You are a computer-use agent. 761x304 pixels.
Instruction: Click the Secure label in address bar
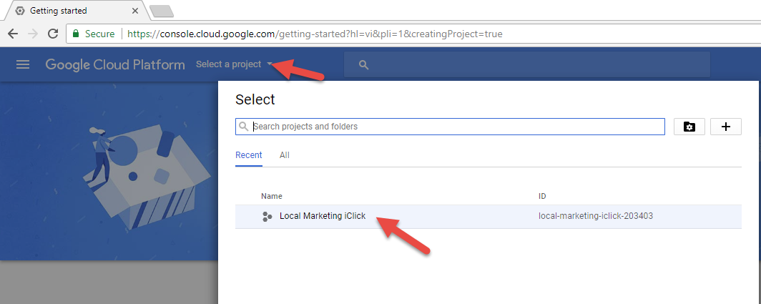[x=100, y=34]
